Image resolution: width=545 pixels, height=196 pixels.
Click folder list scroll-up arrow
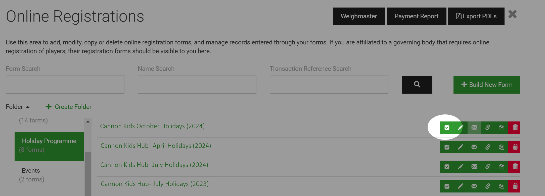pyautogui.click(x=88, y=121)
